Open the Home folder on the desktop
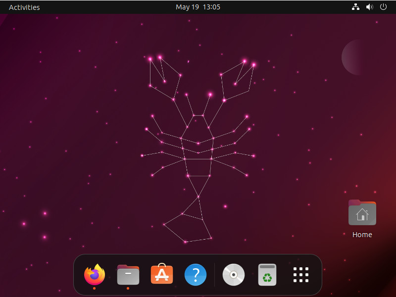This screenshot has height=297, width=396. 362,213
